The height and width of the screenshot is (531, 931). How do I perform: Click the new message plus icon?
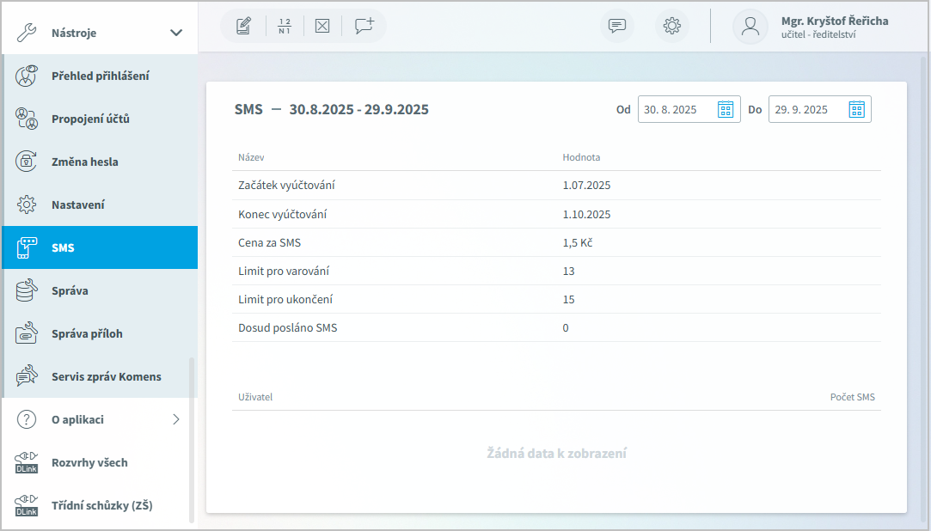[364, 26]
